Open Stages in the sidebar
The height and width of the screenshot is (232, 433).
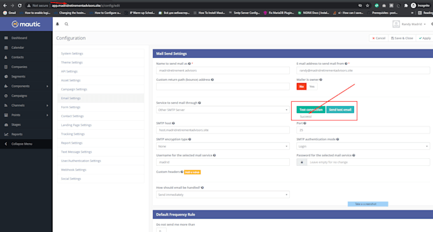26,125
